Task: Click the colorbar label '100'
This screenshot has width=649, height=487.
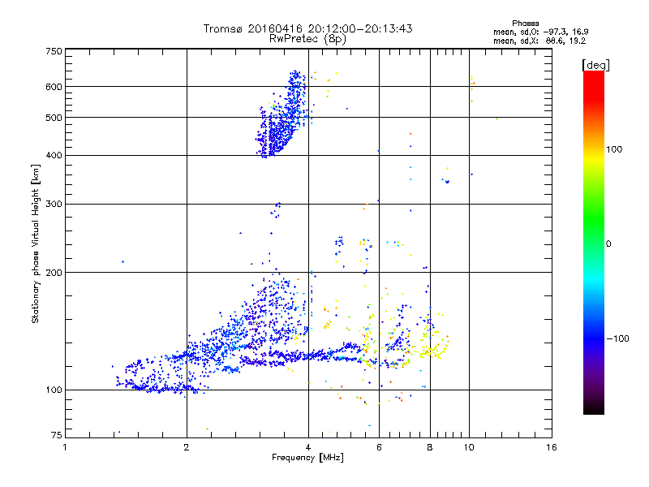Action: pyautogui.click(x=614, y=149)
